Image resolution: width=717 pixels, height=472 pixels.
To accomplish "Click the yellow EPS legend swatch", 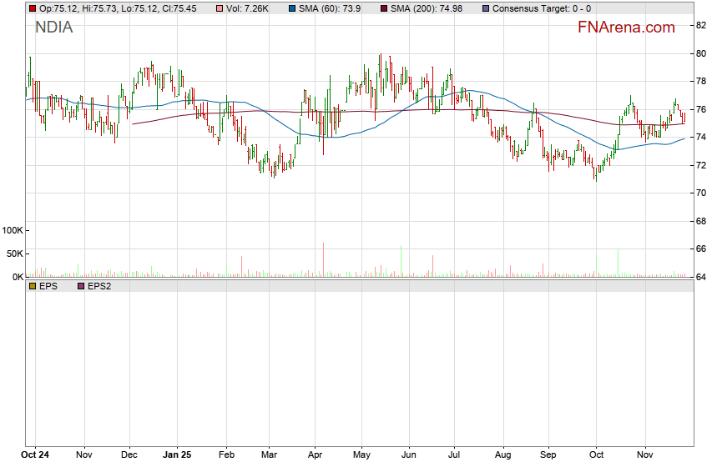I will click(x=32, y=286).
